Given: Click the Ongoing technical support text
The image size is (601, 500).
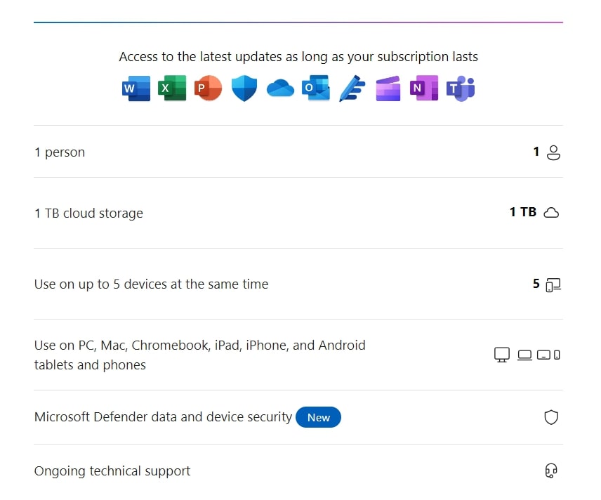Looking at the screenshot, I should (112, 471).
